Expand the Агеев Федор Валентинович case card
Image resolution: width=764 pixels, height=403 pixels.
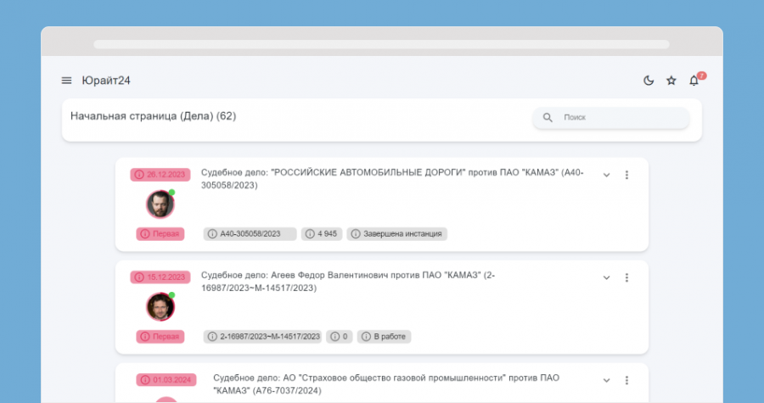[607, 277]
